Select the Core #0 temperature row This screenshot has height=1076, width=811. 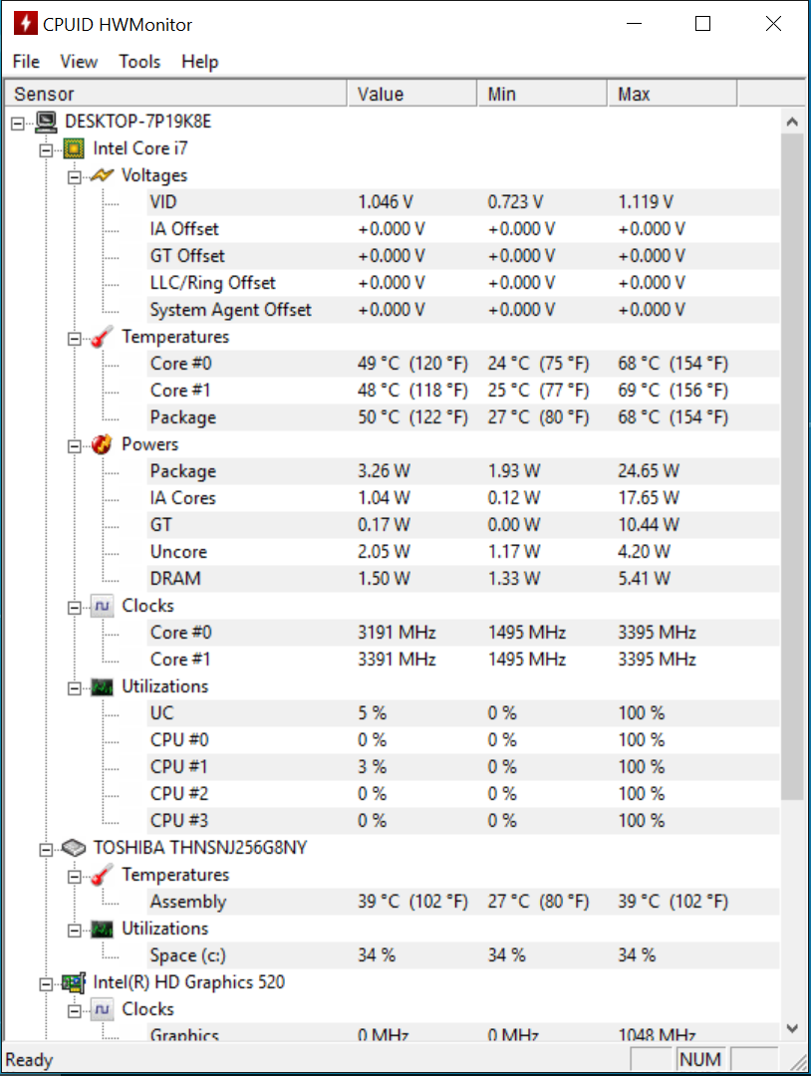[464, 364]
